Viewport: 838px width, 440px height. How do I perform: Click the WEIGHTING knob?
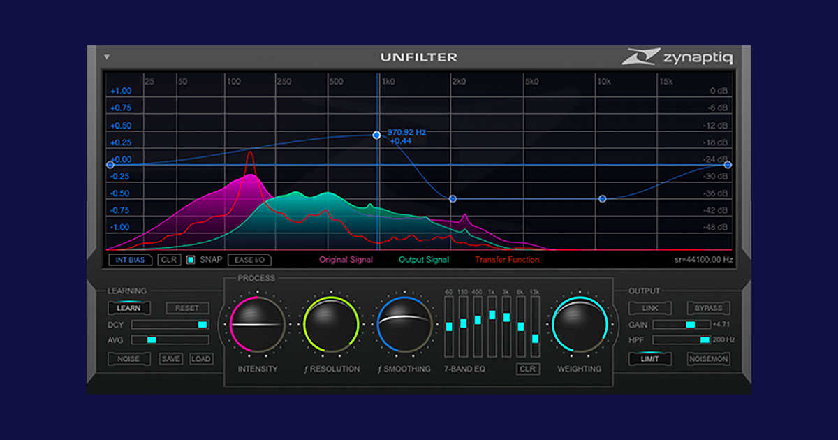coord(579,325)
